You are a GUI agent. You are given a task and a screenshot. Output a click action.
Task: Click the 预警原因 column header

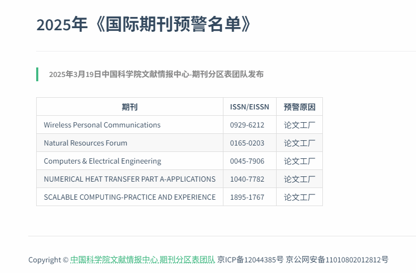coord(299,107)
